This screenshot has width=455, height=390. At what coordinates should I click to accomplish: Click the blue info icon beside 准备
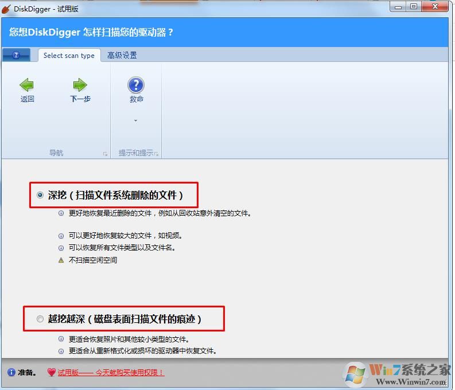[x=11, y=372]
